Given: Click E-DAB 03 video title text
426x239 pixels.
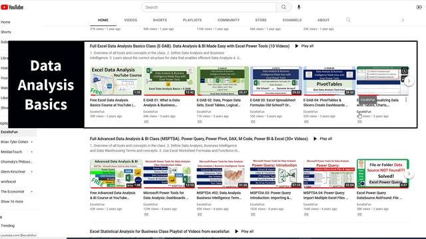Looking at the screenshot, I should (x=273, y=102).
